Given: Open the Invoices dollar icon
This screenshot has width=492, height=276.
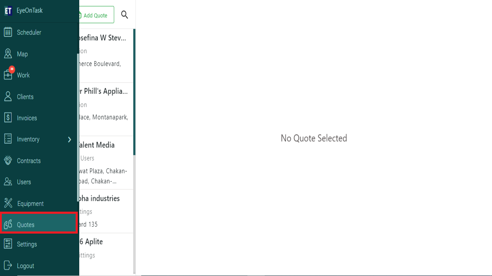Looking at the screenshot, I should click(8, 118).
